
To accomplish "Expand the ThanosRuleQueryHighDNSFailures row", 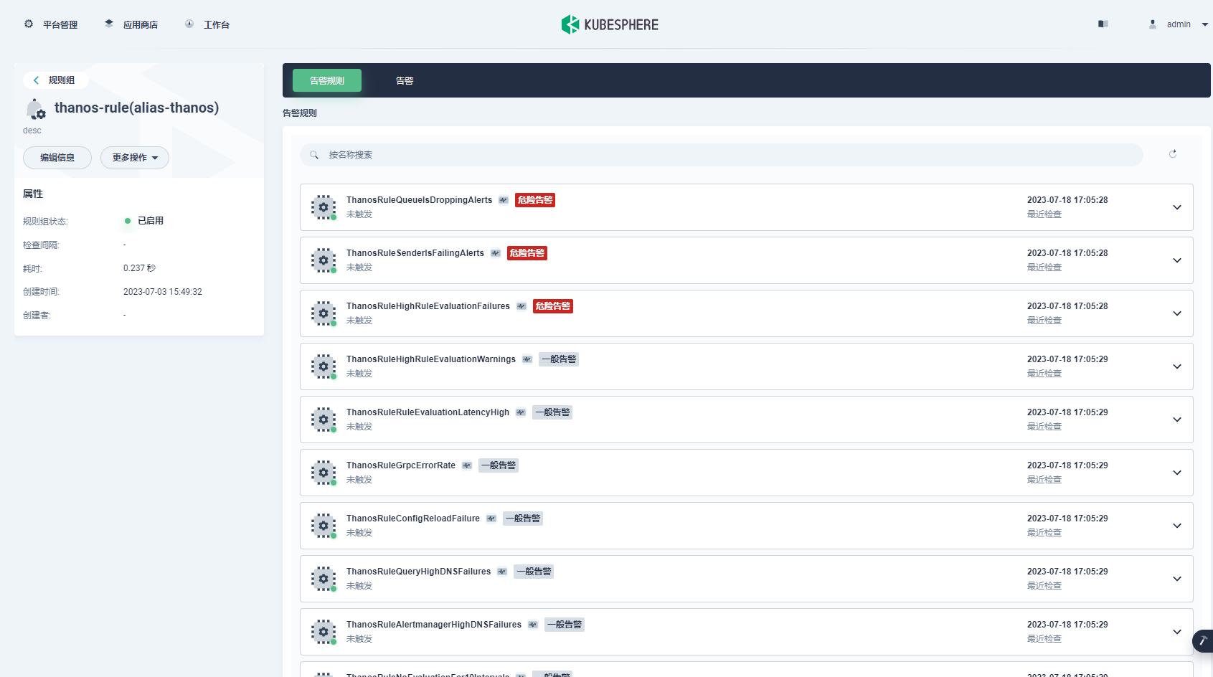I will [1177, 579].
